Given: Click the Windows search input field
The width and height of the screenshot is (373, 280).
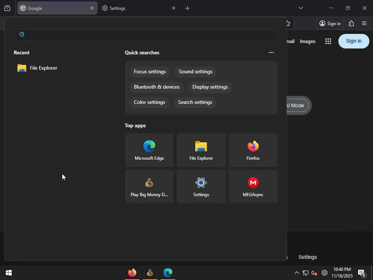Looking at the screenshot, I should [146, 35].
